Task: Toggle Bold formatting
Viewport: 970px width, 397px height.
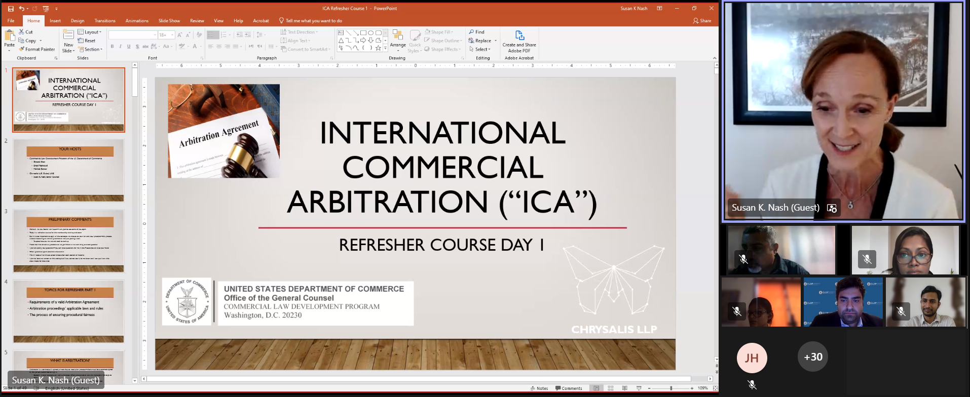Action: pyautogui.click(x=112, y=47)
